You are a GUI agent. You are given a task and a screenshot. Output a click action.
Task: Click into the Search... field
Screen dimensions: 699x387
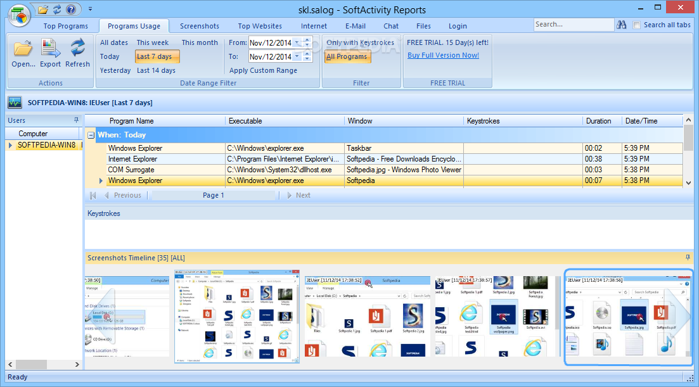tap(574, 25)
